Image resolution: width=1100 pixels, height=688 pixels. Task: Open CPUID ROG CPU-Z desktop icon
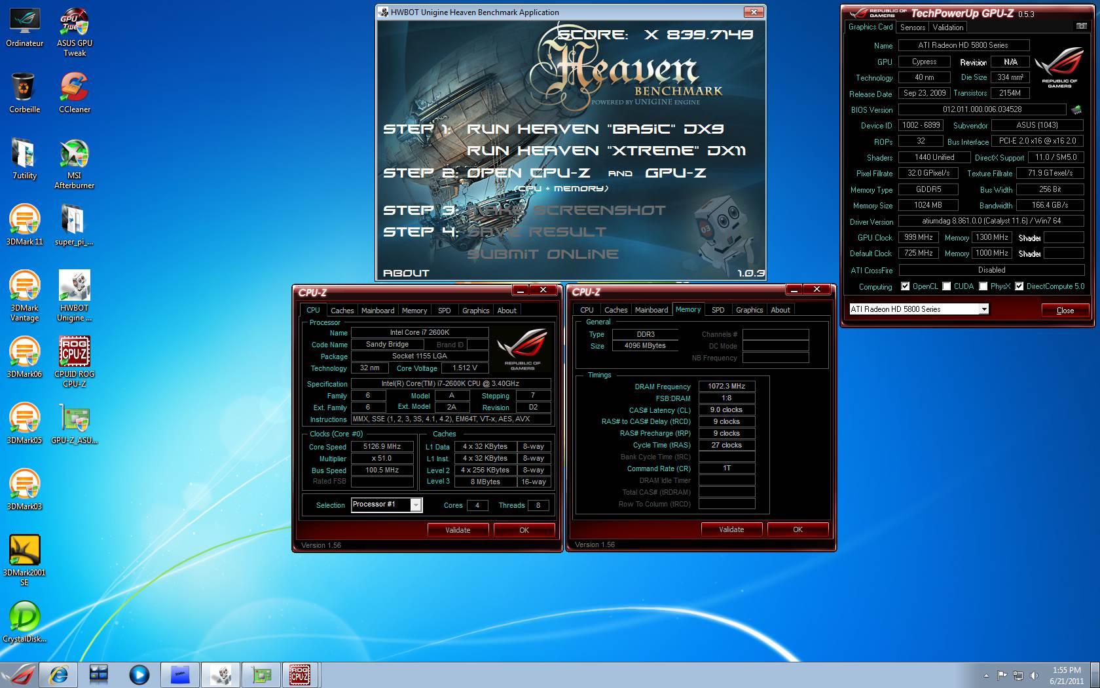click(75, 362)
